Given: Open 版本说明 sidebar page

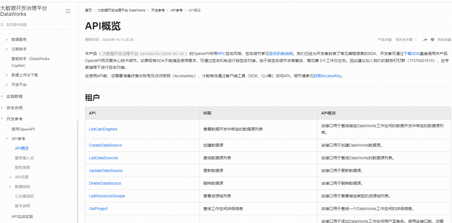Looking at the screenshot, I should pyautogui.click(x=22, y=206).
